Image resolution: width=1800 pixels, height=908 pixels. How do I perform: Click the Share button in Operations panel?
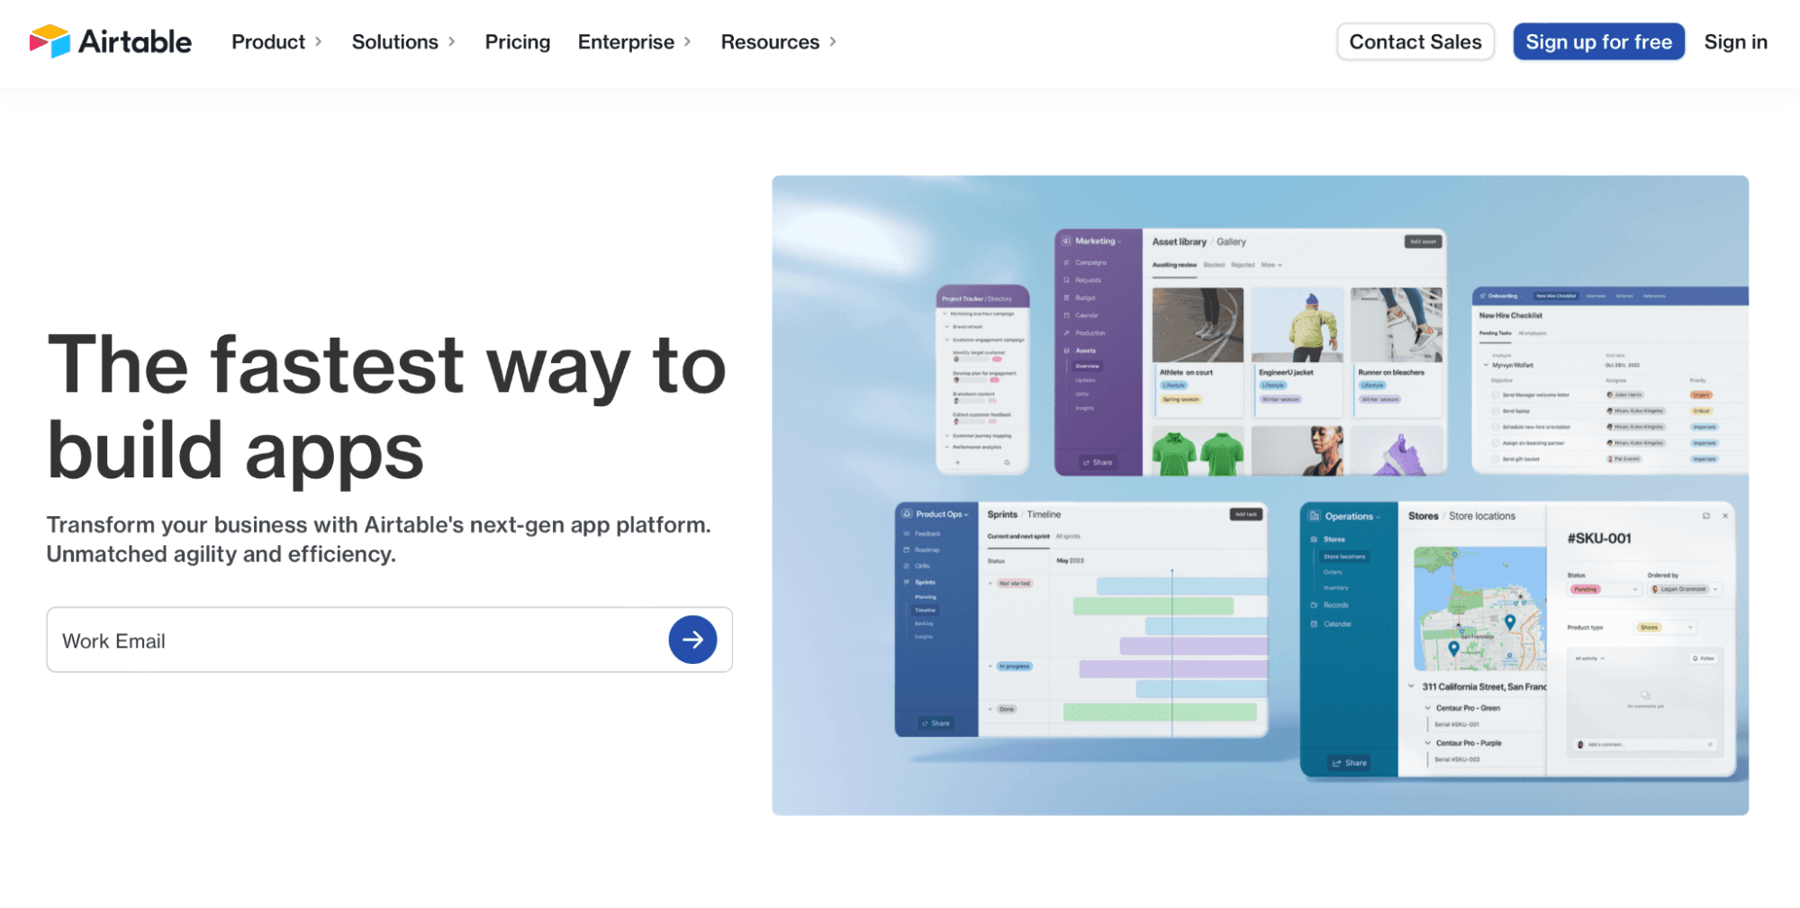pos(1350,763)
